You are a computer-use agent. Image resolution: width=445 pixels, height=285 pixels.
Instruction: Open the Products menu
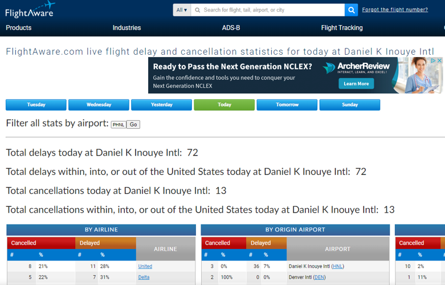tap(19, 28)
